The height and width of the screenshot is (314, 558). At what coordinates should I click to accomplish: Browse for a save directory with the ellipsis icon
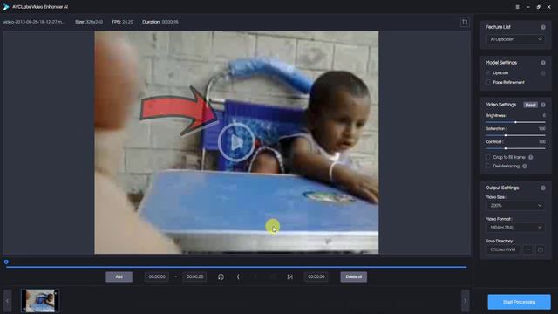(527, 249)
